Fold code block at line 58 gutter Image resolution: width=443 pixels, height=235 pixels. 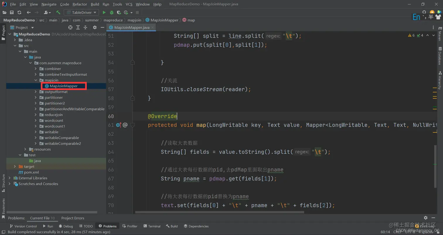click(x=132, y=98)
